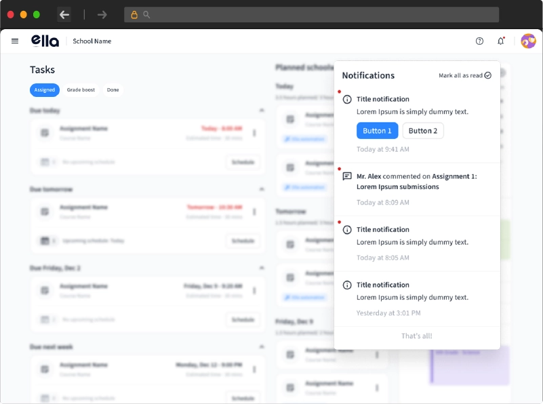543x404 pixels.
Task: Select the Assigned tasks filter
Action: [x=45, y=89]
